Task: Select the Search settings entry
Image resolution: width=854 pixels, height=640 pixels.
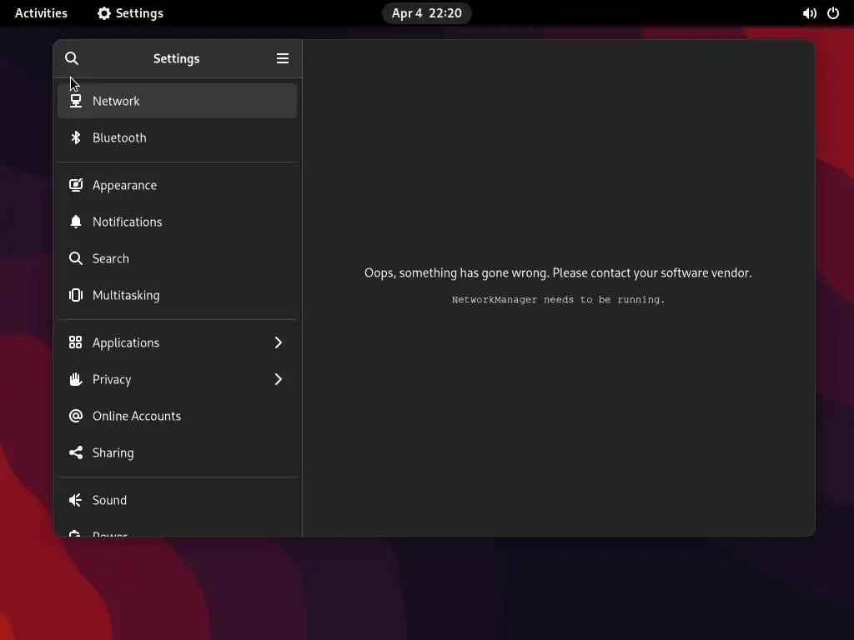Action: point(177,258)
